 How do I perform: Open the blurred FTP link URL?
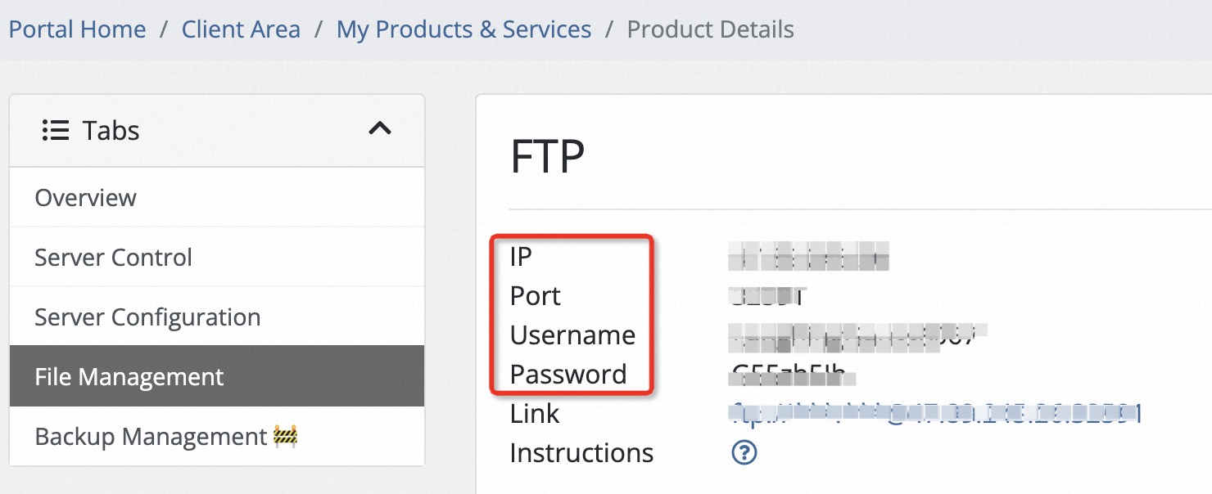[934, 414]
